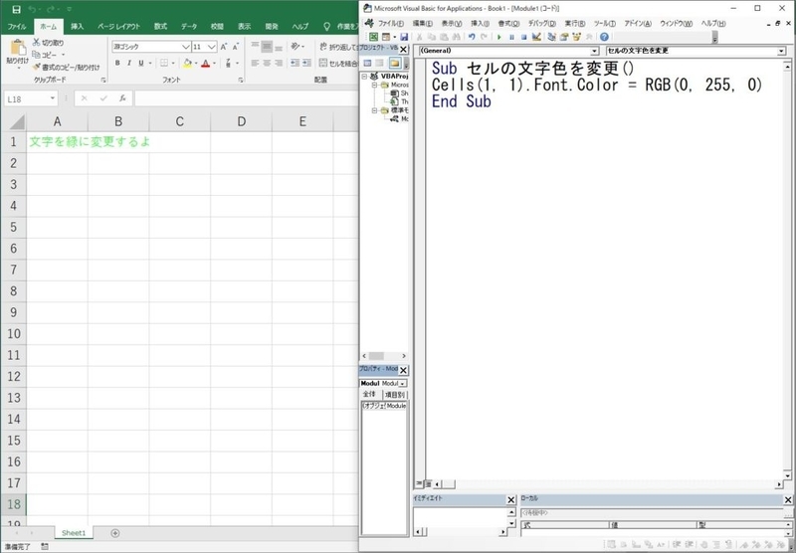
Task: Open the fill color dropdown arrow
Action: pos(196,64)
